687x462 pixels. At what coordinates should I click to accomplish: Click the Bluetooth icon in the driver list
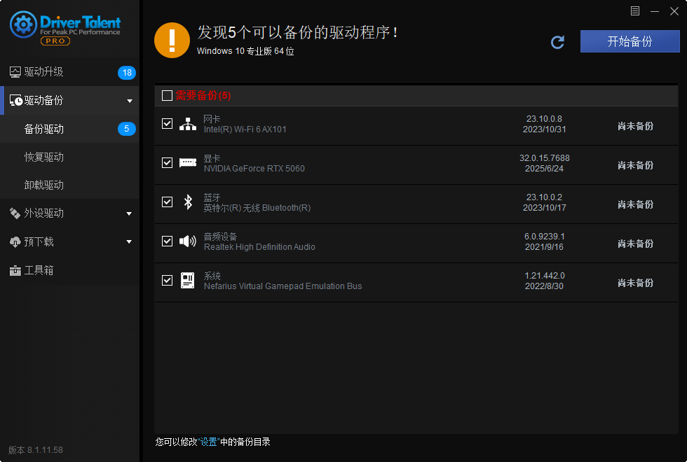click(x=188, y=202)
